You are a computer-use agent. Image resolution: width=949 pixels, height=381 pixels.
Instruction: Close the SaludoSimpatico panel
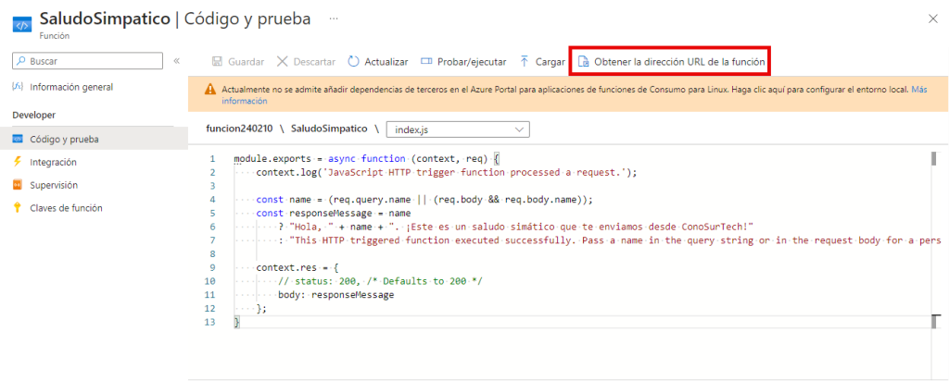coord(932,18)
